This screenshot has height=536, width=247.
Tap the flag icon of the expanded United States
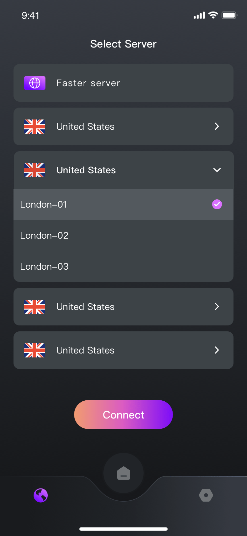pos(34,170)
